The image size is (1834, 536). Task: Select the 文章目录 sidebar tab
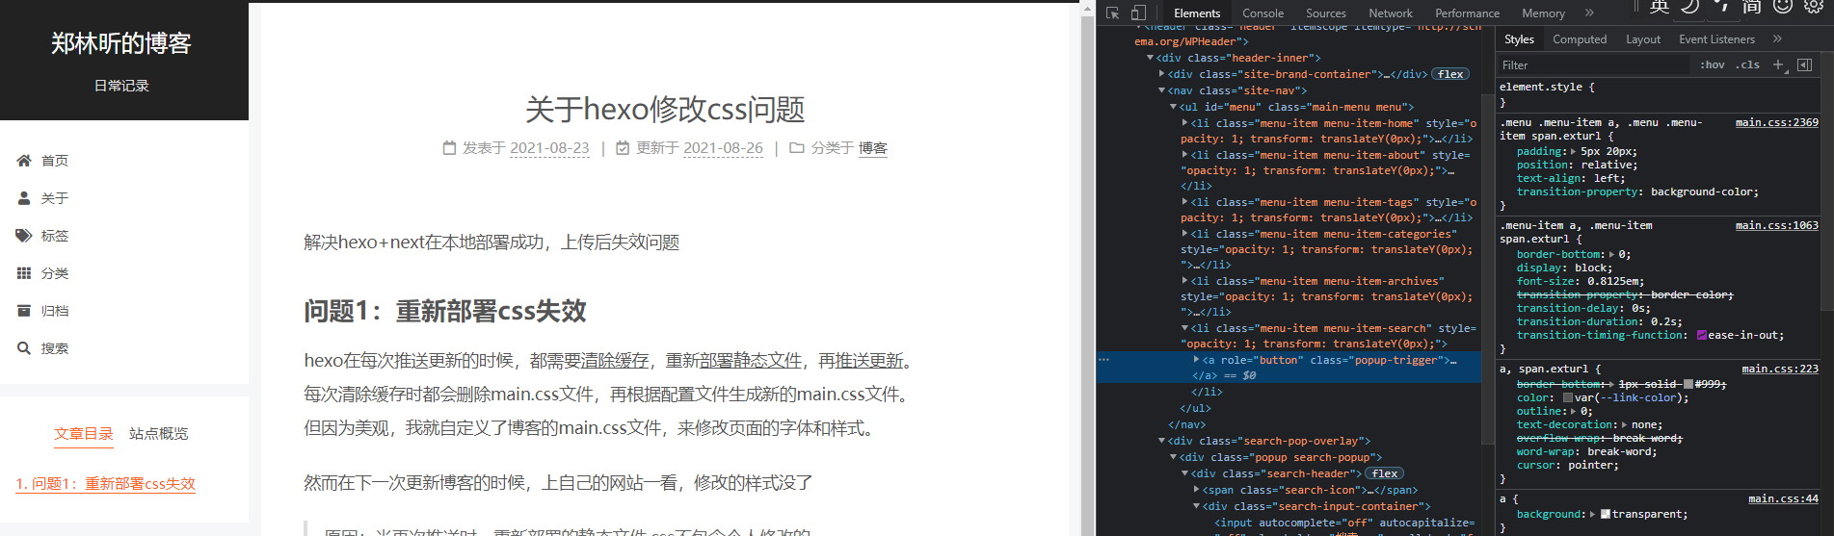click(84, 434)
